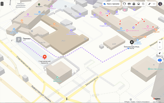Click the Квиз с призами button
The width and height of the screenshot is (164, 103).
pos(111,4)
